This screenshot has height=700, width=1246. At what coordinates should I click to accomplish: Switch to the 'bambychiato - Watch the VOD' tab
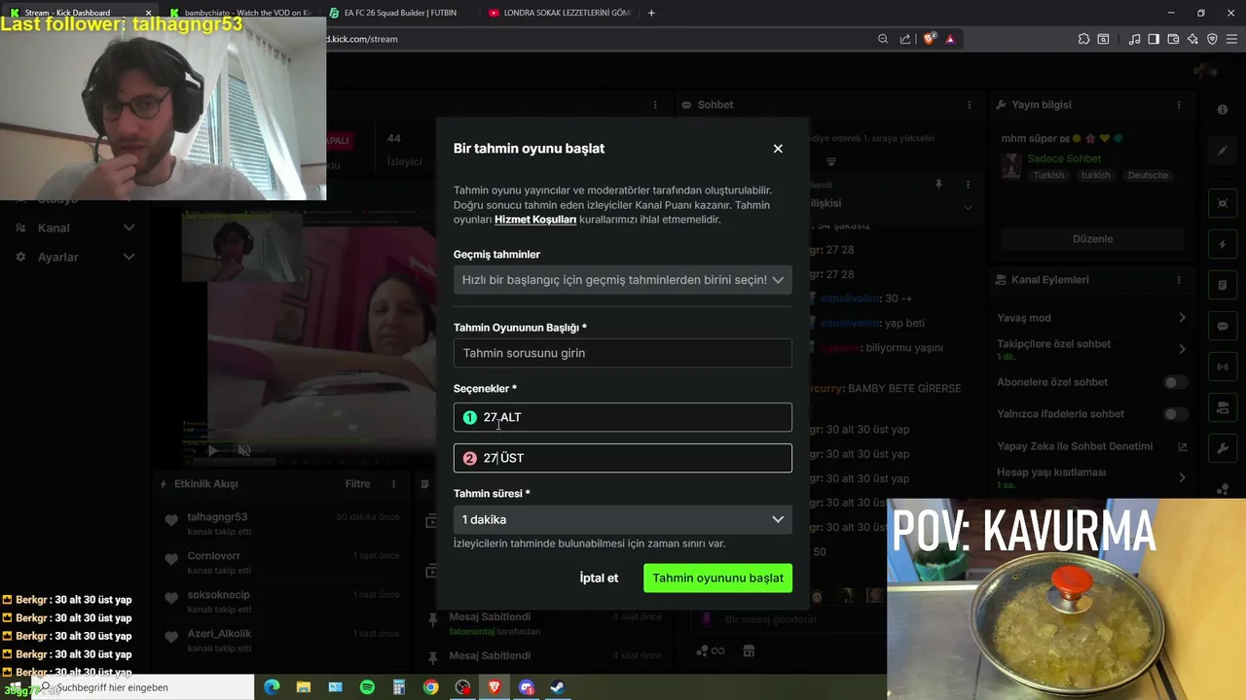click(x=238, y=13)
